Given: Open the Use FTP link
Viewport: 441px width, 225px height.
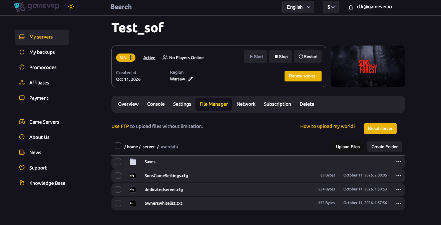Looking at the screenshot, I should [x=120, y=126].
